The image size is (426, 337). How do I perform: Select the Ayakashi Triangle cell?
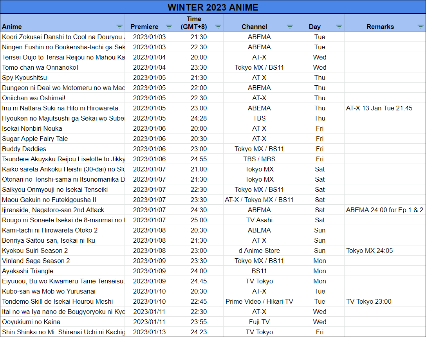click(x=63, y=271)
